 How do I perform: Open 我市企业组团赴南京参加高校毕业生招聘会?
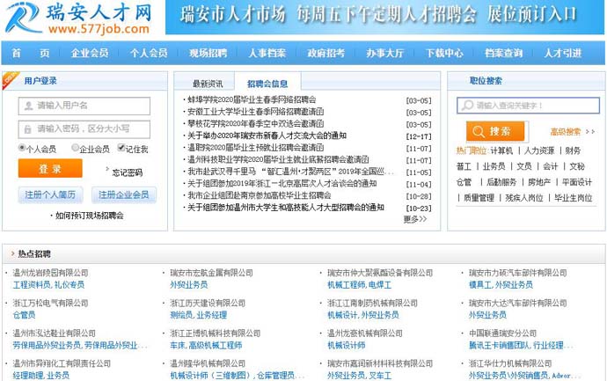[x=260, y=195]
